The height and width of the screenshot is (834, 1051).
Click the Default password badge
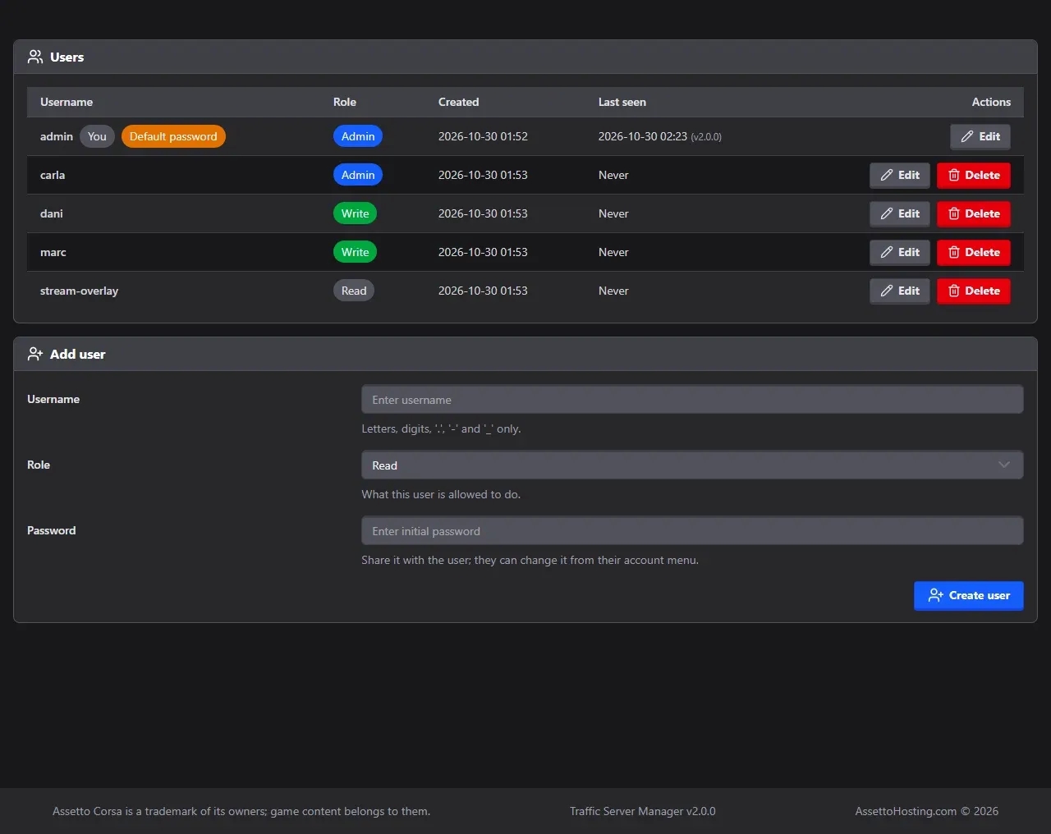pyautogui.click(x=173, y=136)
